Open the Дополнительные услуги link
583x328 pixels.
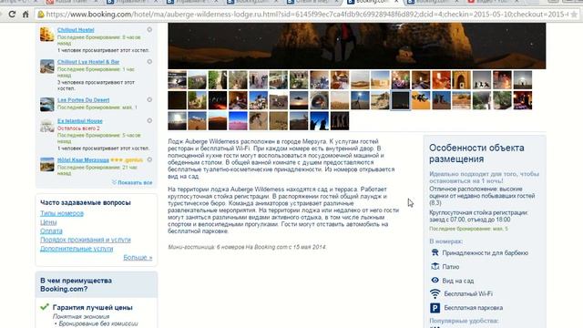tap(77, 249)
